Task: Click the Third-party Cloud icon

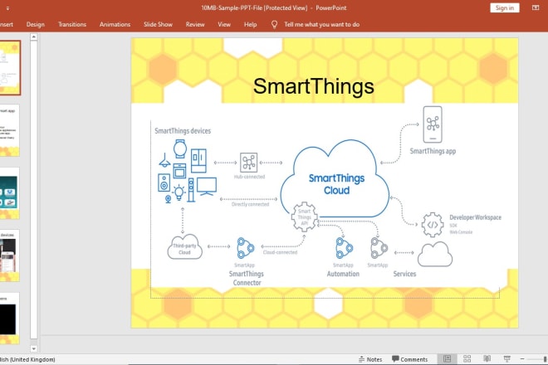Action: click(185, 247)
